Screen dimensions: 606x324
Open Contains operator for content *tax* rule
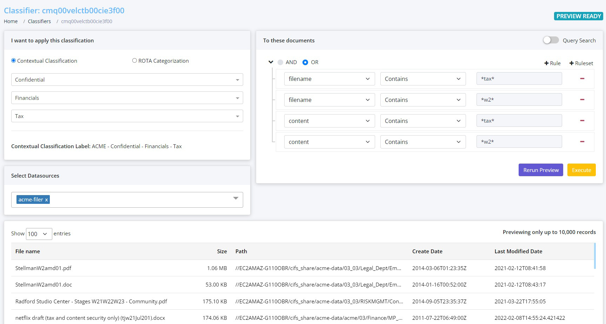point(423,121)
